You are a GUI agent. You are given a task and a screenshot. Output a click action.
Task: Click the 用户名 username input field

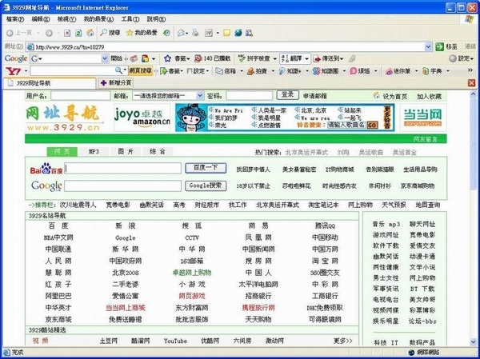[x=81, y=96]
